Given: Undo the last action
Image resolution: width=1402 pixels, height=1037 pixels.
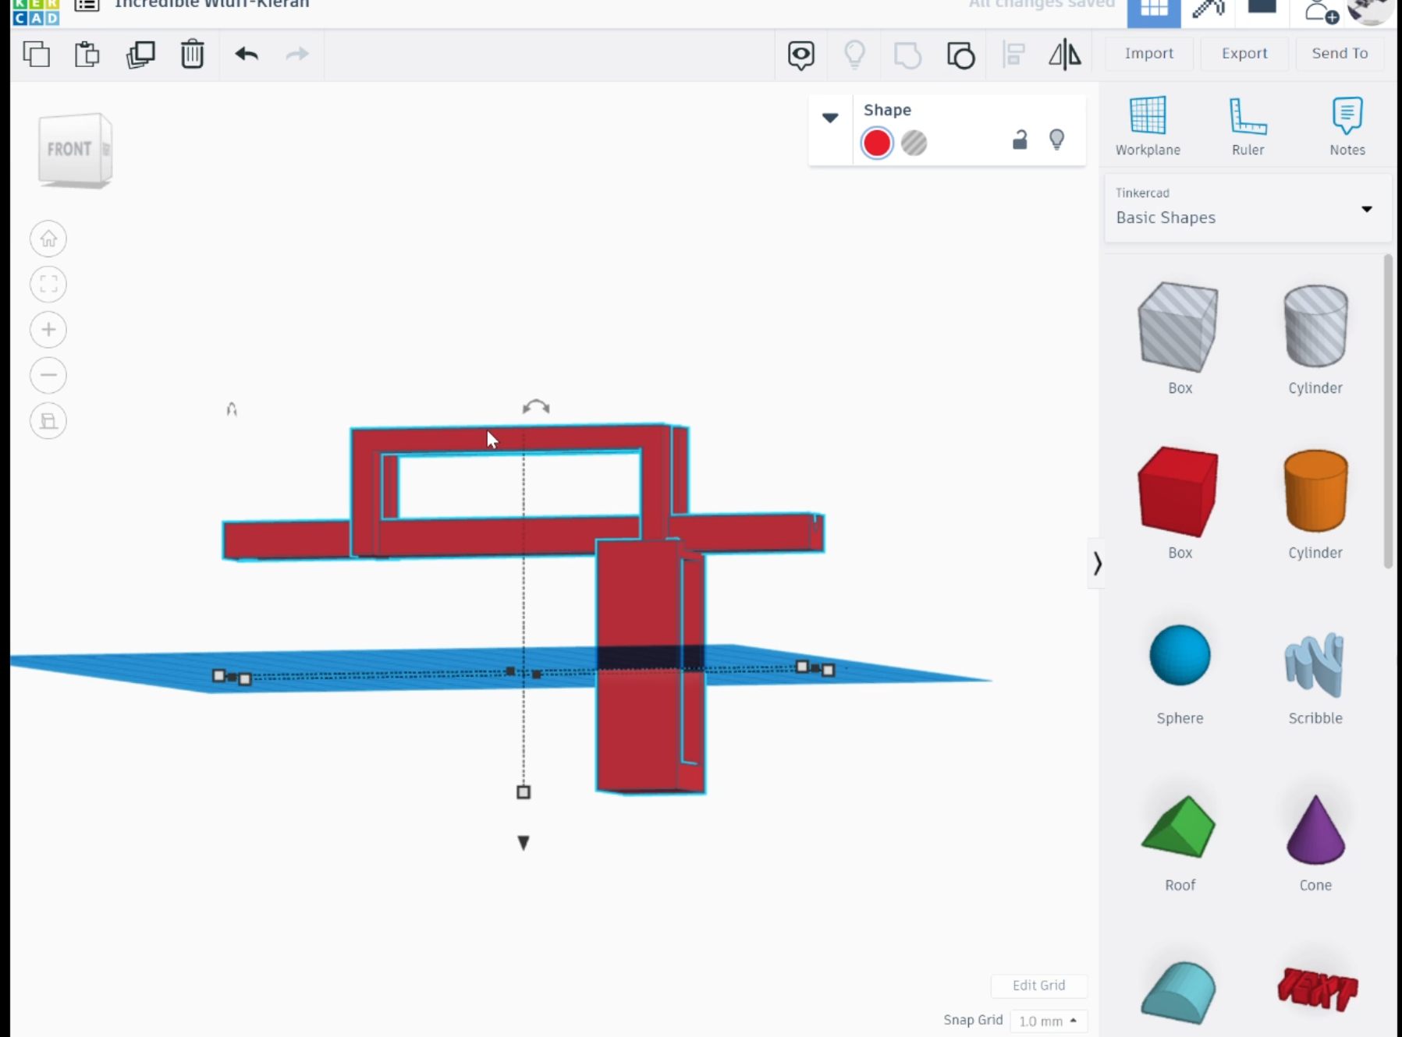Looking at the screenshot, I should point(247,54).
